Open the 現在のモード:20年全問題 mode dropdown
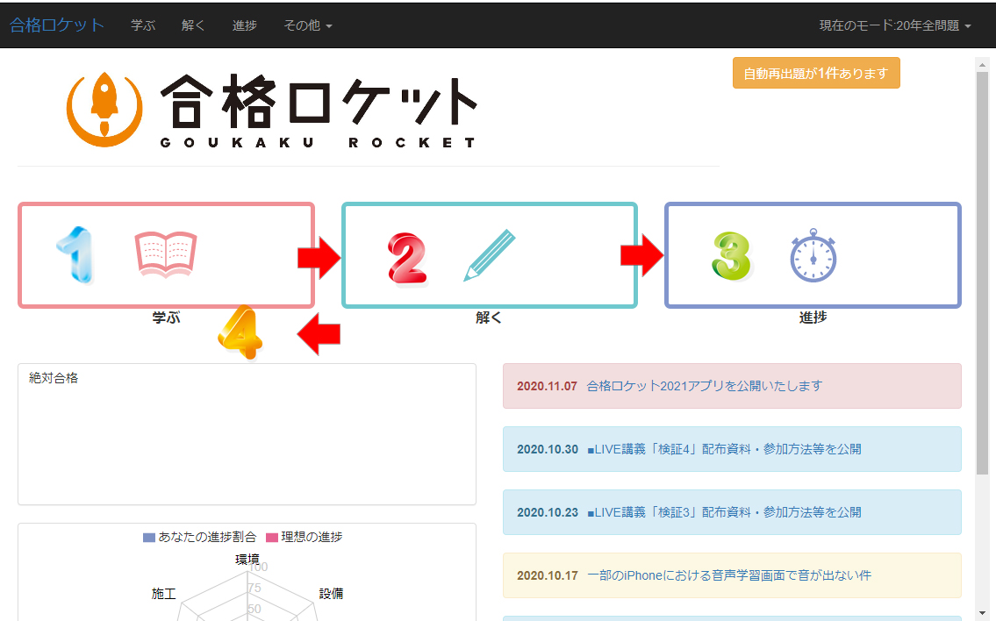Viewport: 996px width, 621px height. 895,25
